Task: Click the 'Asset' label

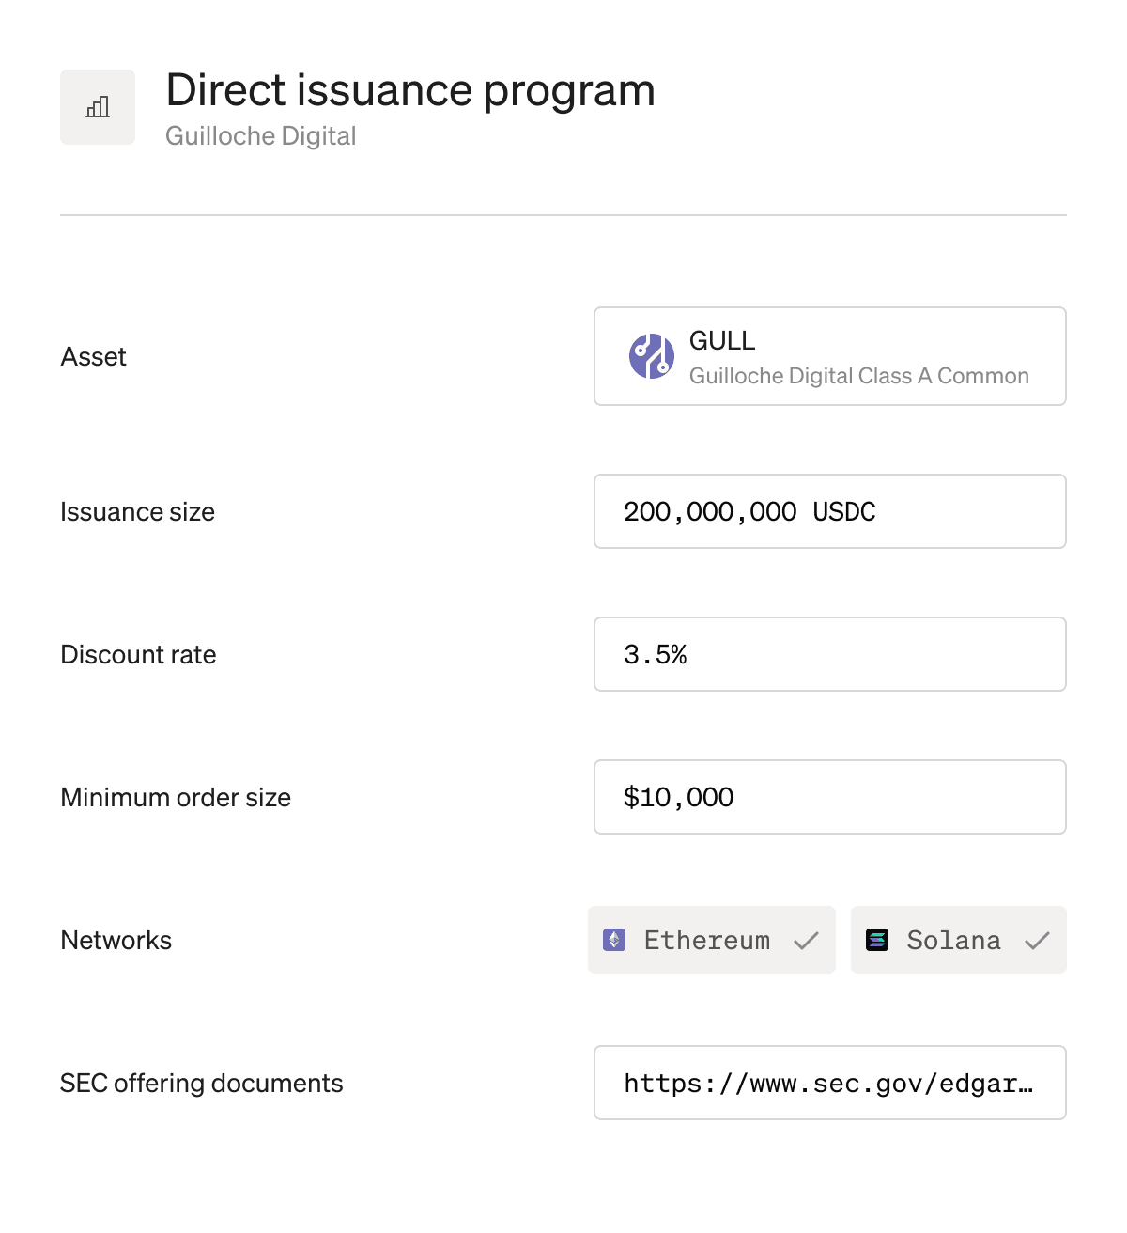Action: tap(93, 357)
